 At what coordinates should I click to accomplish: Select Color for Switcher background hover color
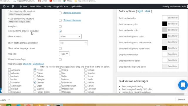(x=173, y=48)
